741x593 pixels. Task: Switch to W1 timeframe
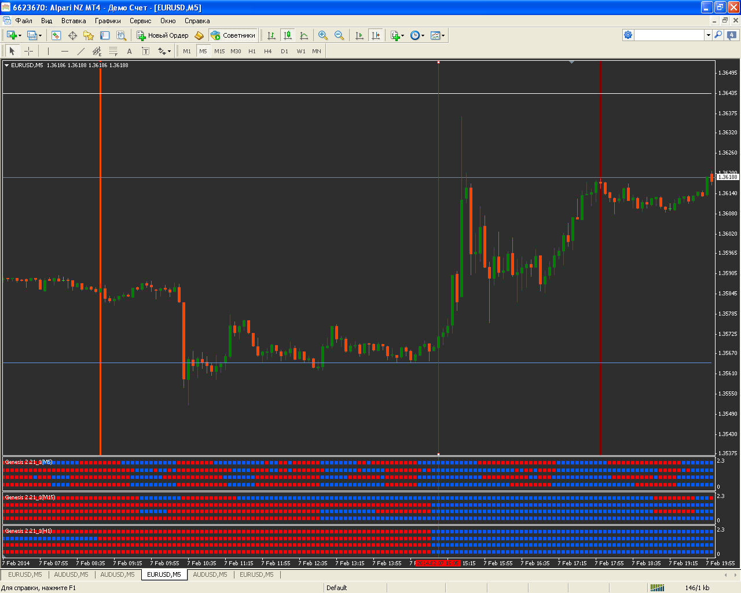(301, 51)
